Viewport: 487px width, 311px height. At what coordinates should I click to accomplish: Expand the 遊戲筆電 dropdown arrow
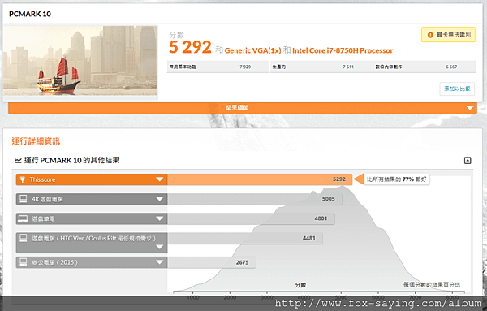pos(160,218)
